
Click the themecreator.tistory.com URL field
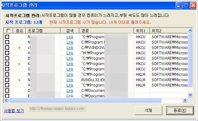tap(57, 109)
